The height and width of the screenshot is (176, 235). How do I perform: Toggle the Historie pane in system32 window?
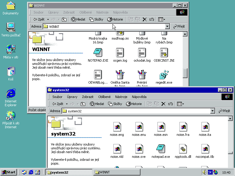(x=134, y=104)
